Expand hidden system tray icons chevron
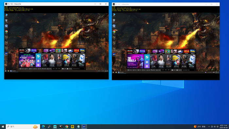 point(209,126)
